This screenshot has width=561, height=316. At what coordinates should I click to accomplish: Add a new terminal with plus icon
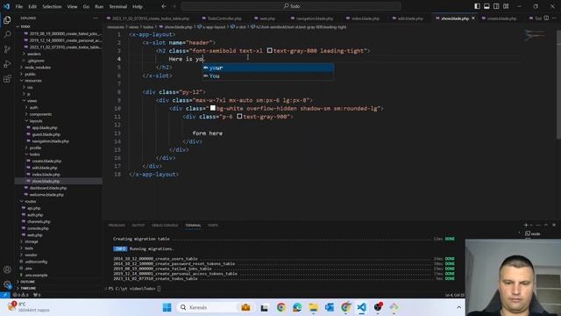click(526, 225)
